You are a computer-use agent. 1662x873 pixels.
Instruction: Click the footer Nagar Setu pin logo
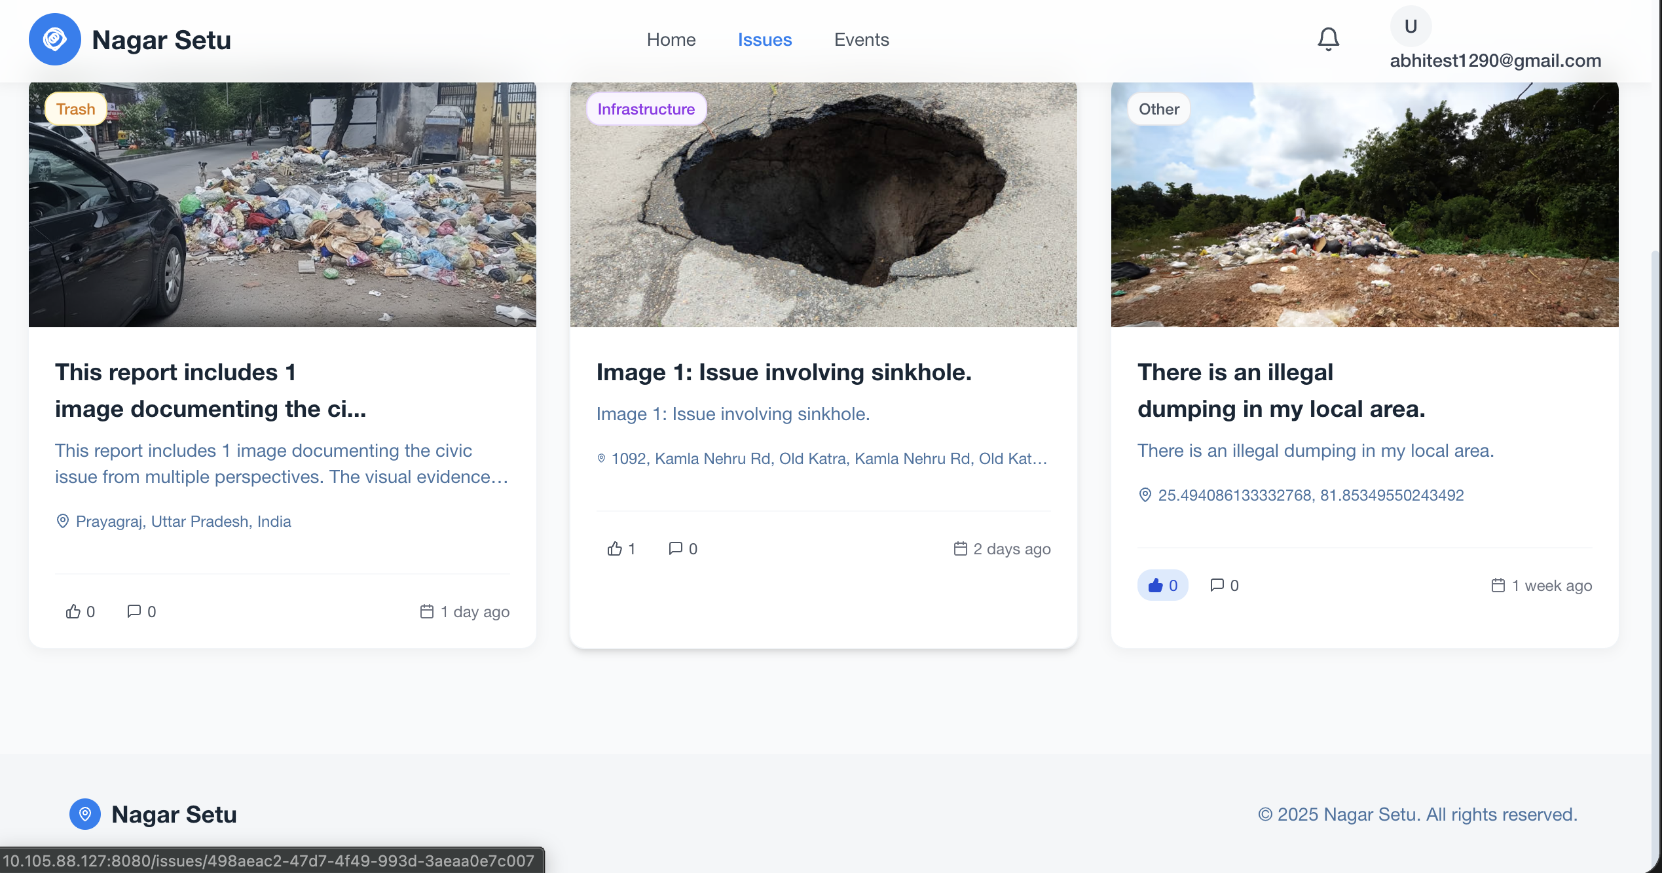pyautogui.click(x=85, y=814)
